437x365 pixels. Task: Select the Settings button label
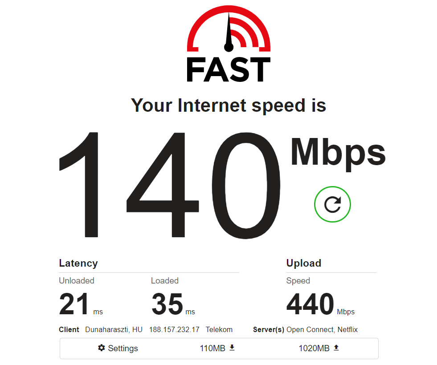123,348
